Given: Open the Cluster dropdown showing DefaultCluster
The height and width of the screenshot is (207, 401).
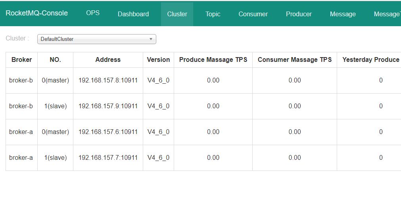Looking at the screenshot, I should (97, 39).
